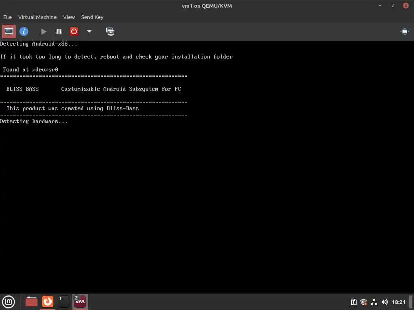The image size is (414, 310).
Task: Open virtual hardware details info
Action: click(24, 31)
